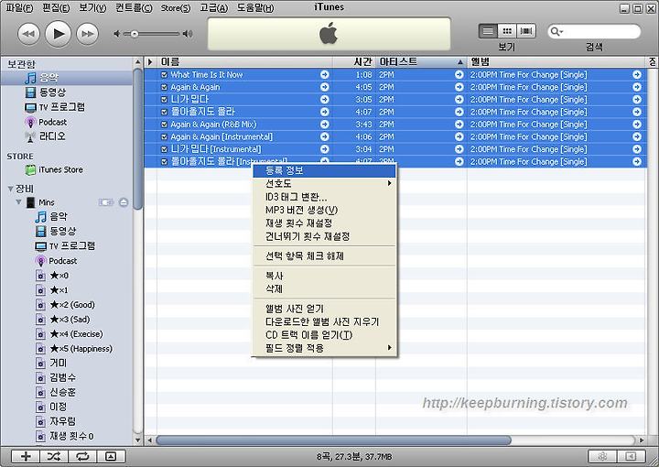Screen dimensions: 659x467
Task: Sort by 아티스트 column header
Action: [x=421, y=61]
